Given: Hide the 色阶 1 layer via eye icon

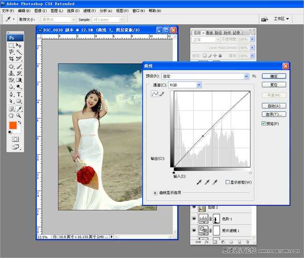Looking at the screenshot, I should (x=194, y=218).
